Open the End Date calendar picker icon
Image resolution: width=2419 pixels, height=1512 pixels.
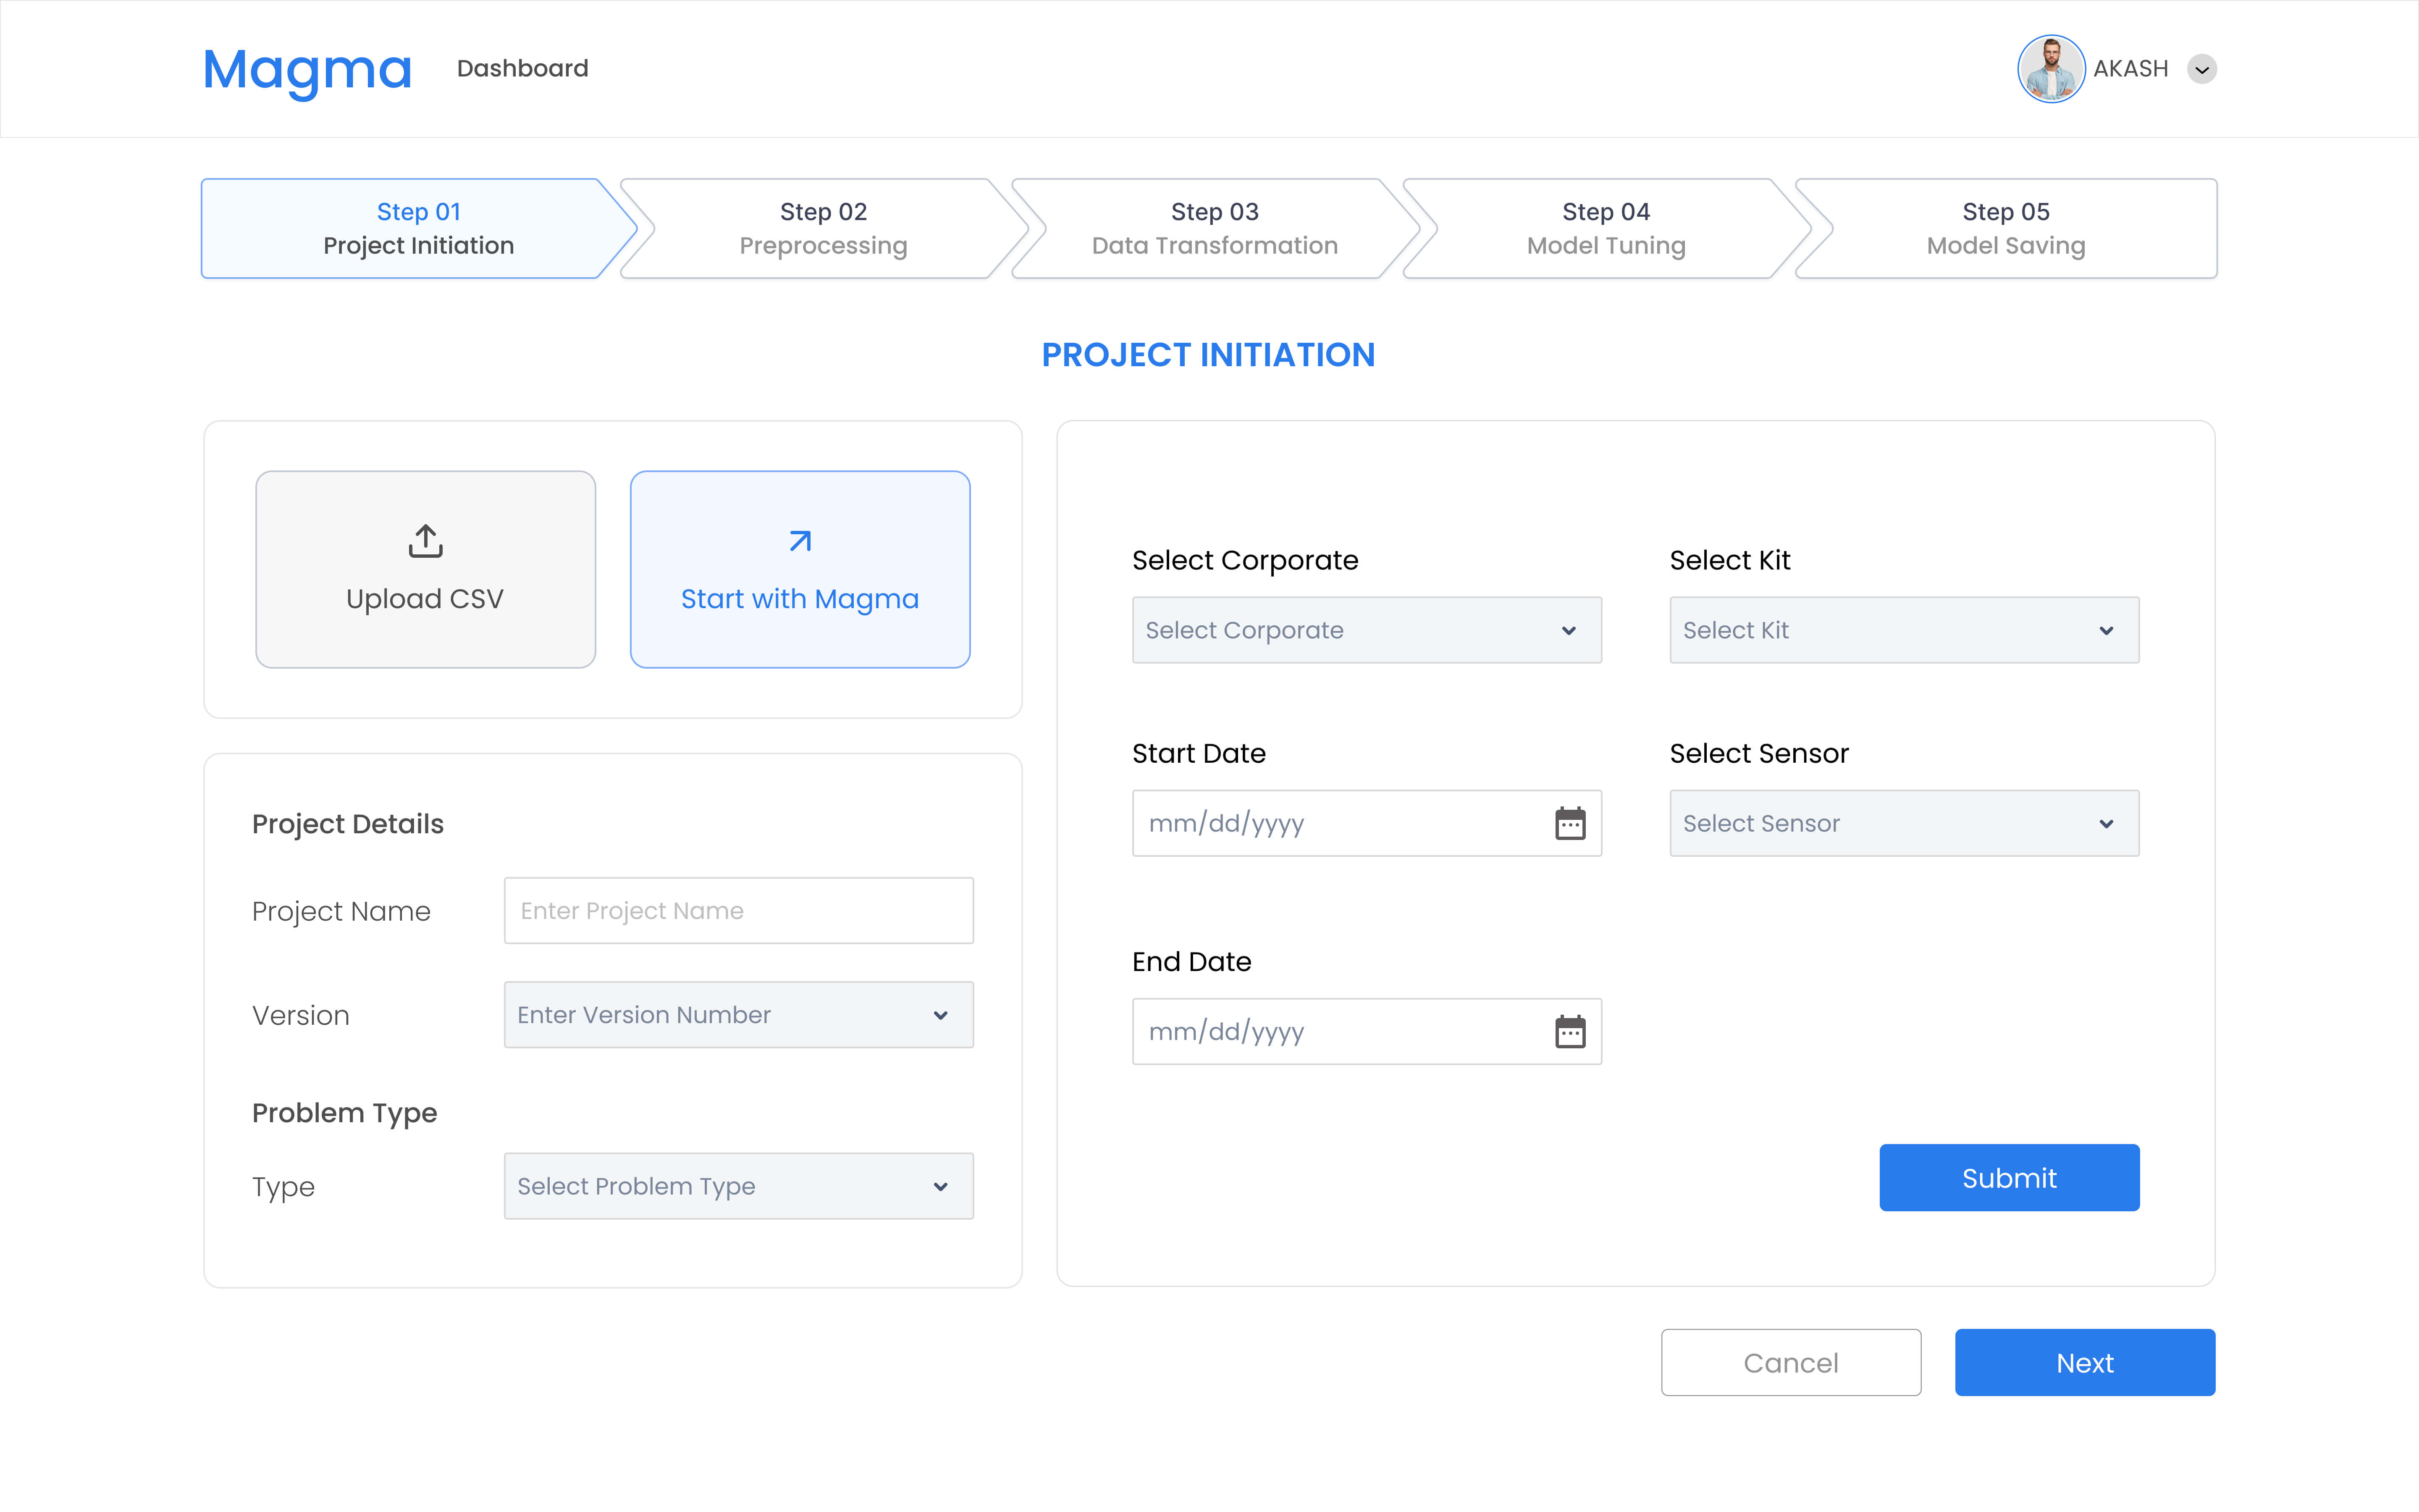pyautogui.click(x=1570, y=1031)
